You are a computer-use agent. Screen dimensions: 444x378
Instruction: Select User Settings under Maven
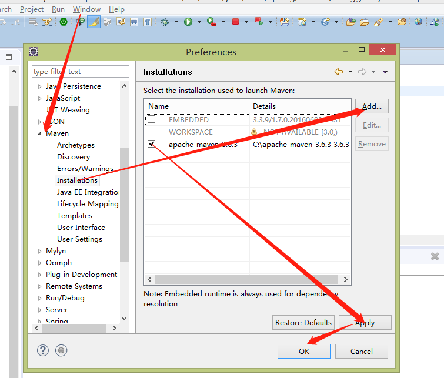point(79,239)
